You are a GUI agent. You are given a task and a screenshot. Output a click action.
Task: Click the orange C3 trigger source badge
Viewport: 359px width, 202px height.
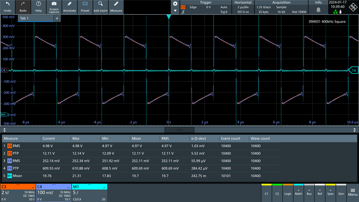[183, 7]
